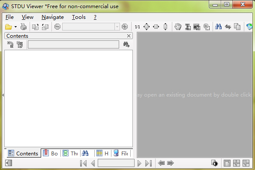This screenshot has width=255, height=170.
Task: Select the image selection tool
Action: pyautogui.click(x=197, y=27)
